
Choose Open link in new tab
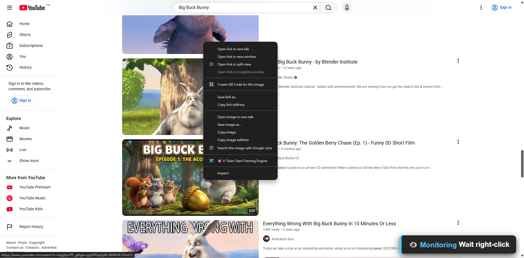[x=240, y=49]
